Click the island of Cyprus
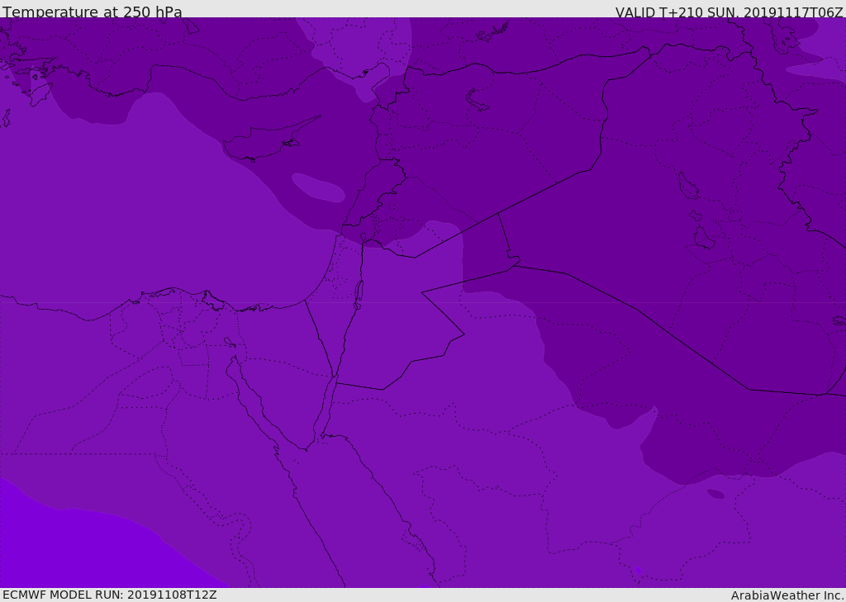 [x=266, y=144]
